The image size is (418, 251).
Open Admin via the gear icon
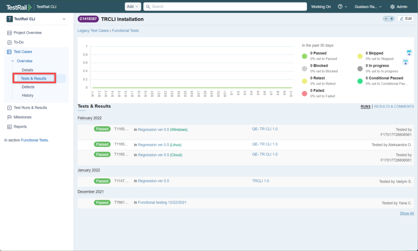pyautogui.click(x=392, y=7)
